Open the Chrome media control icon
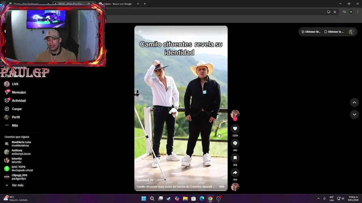This screenshot has height=203, width=362. pyautogui.click(x=344, y=12)
